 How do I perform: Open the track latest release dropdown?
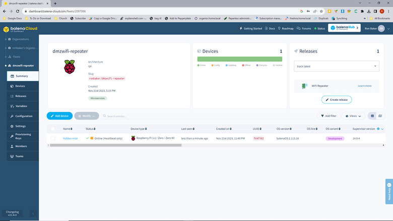pyautogui.click(x=337, y=66)
